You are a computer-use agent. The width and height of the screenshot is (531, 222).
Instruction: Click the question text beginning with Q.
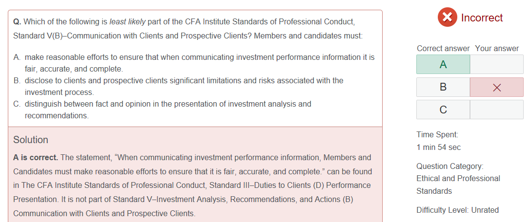(188, 29)
